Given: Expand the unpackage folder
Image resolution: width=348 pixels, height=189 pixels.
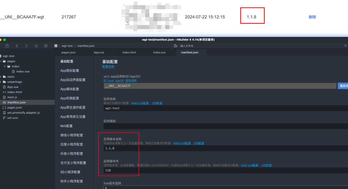Looking at the screenshot, I should point(1,82).
